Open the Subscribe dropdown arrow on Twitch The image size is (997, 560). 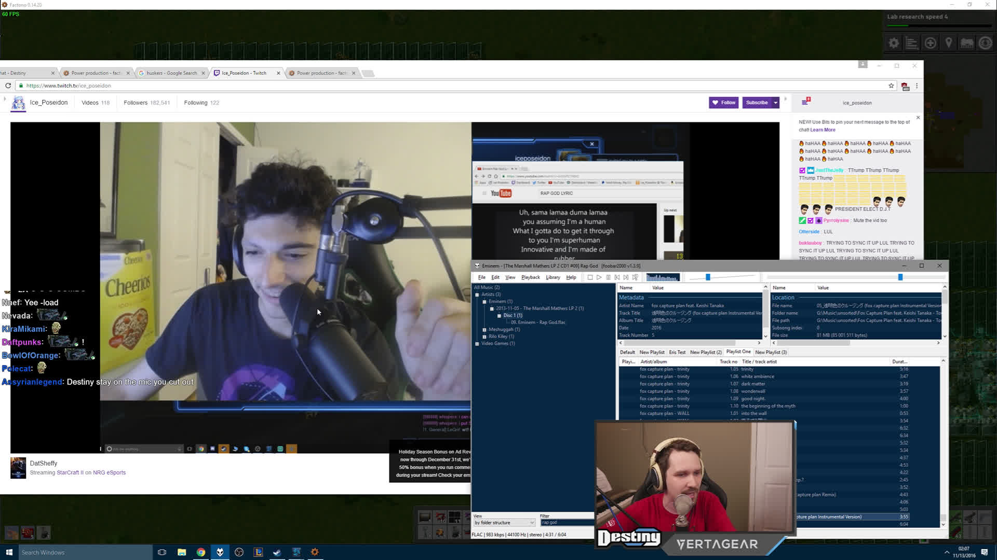coord(776,103)
